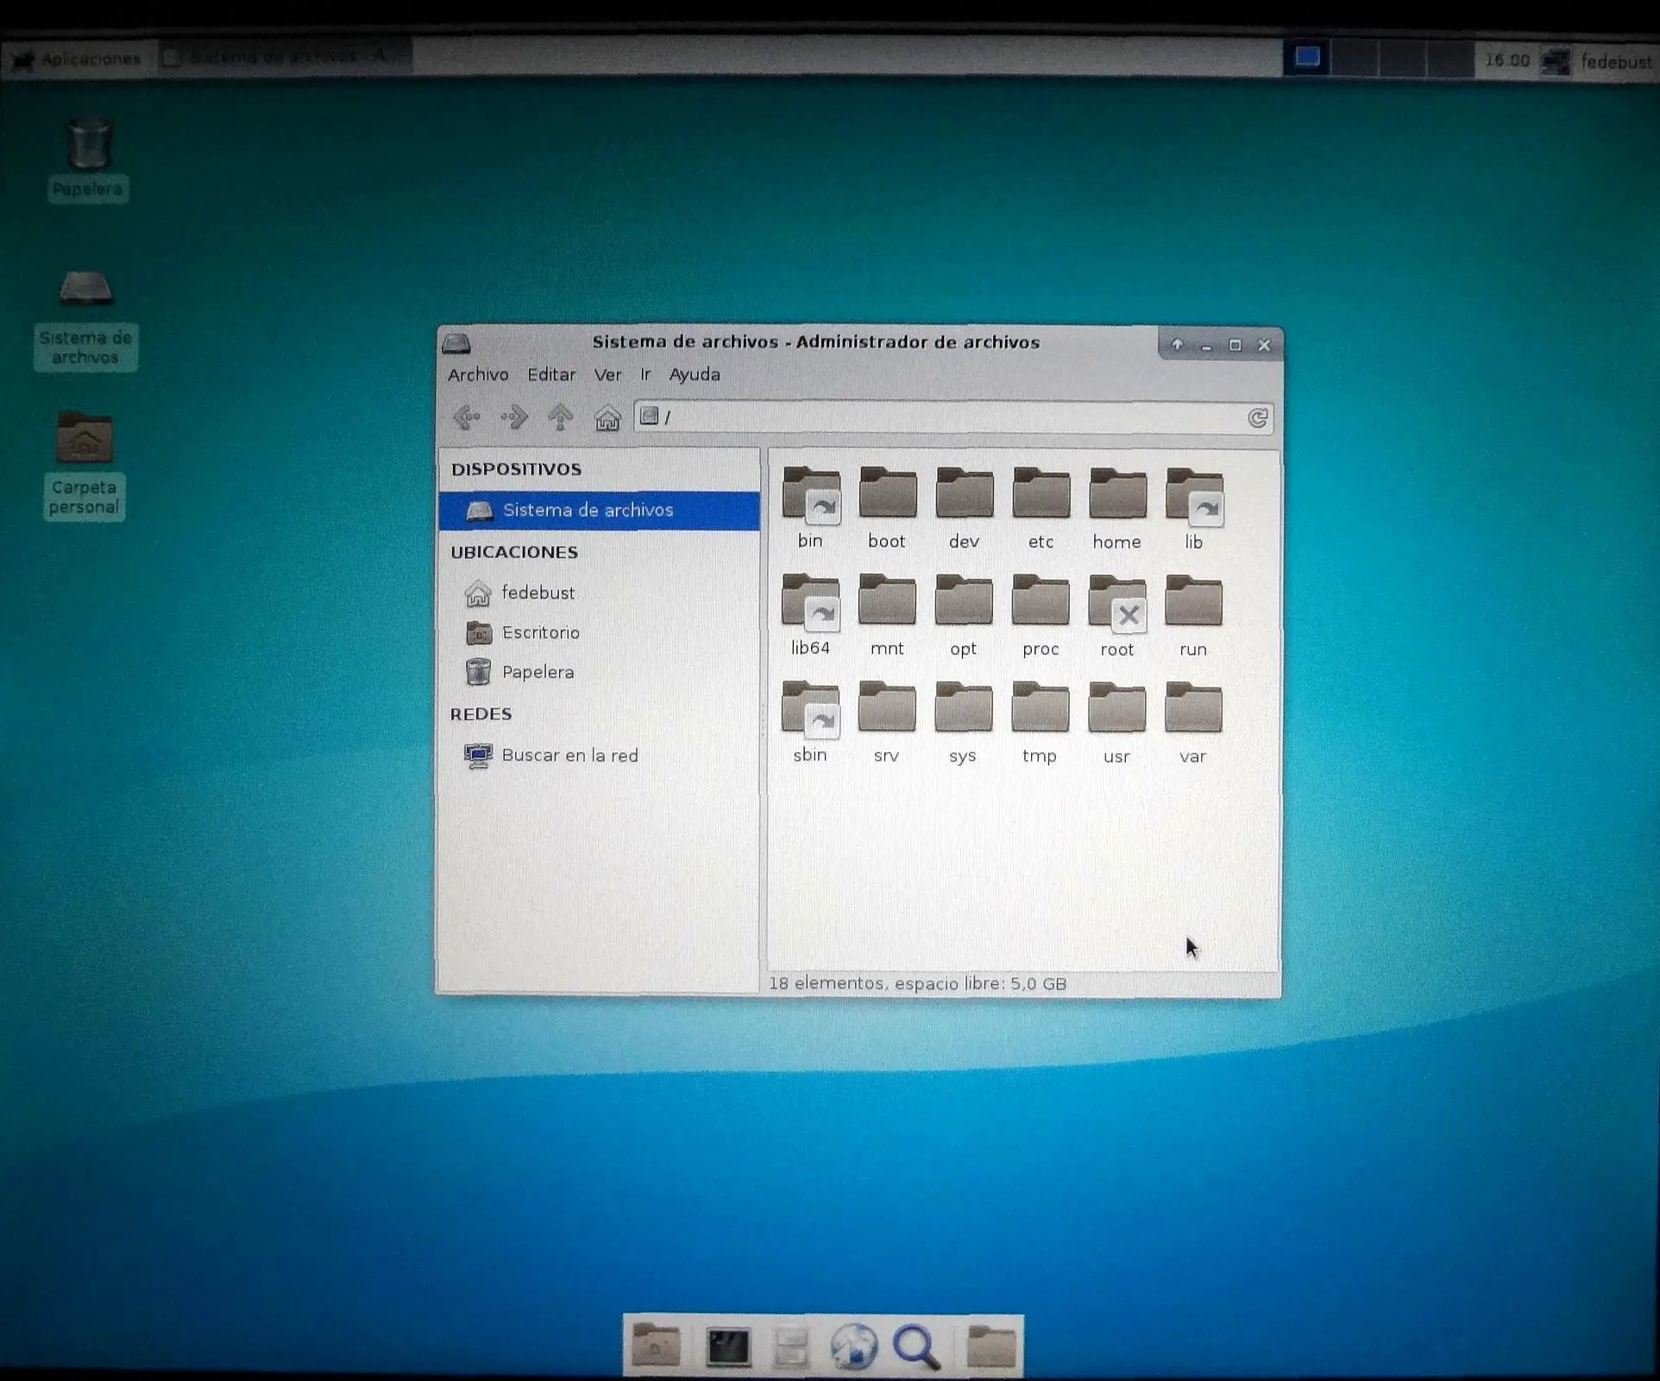The height and width of the screenshot is (1381, 1660).
Task: Open the proc folder
Action: [x=1041, y=614]
